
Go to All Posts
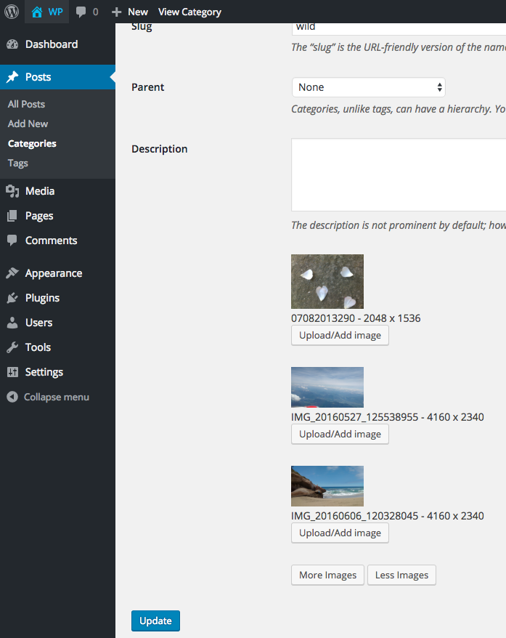point(26,104)
